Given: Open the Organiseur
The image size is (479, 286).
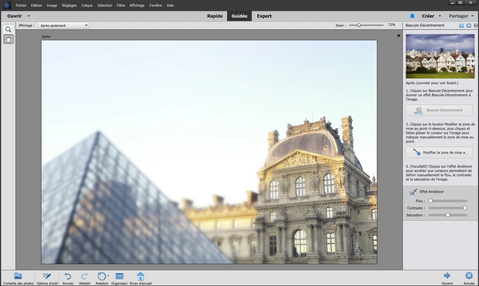Looking at the screenshot, I should (119, 278).
